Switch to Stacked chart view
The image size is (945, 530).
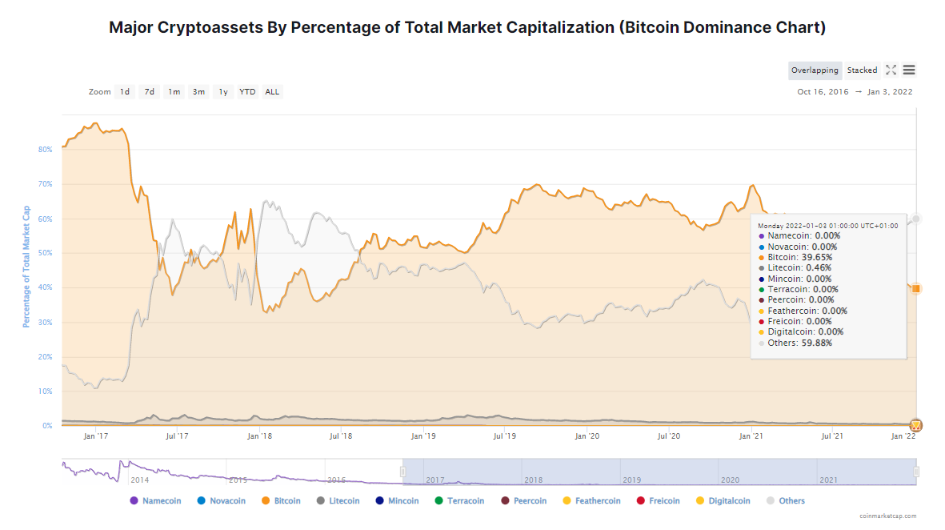coord(862,70)
